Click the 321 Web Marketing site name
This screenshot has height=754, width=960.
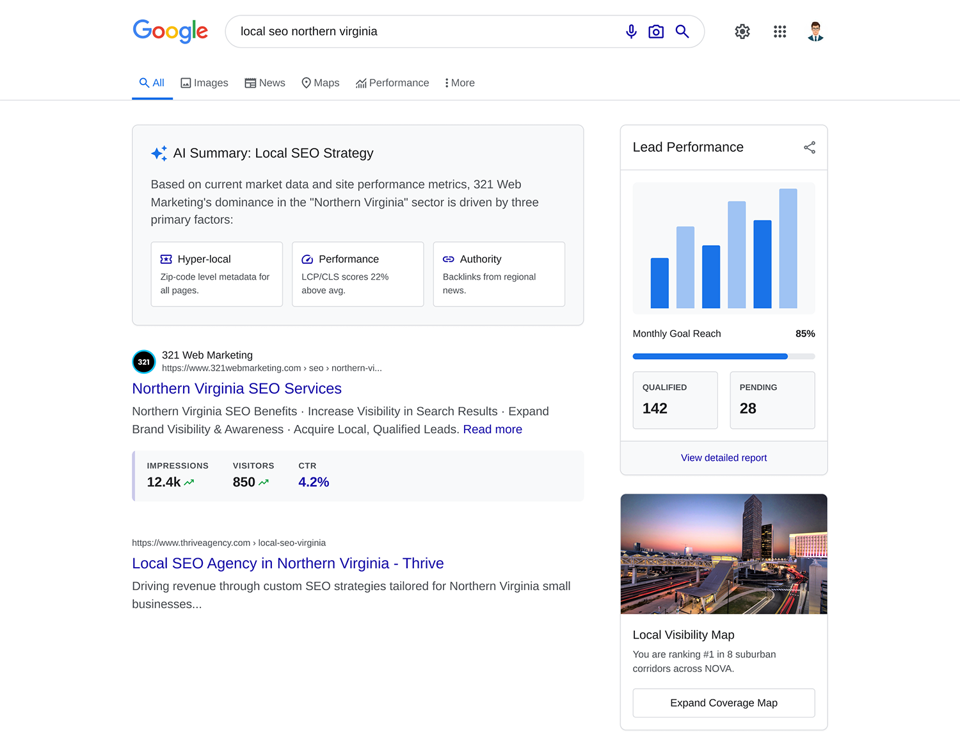(x=207, y=355)
